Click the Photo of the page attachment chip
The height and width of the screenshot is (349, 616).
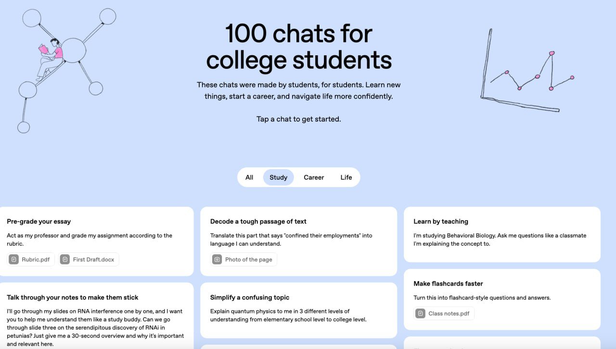[243, 259]
